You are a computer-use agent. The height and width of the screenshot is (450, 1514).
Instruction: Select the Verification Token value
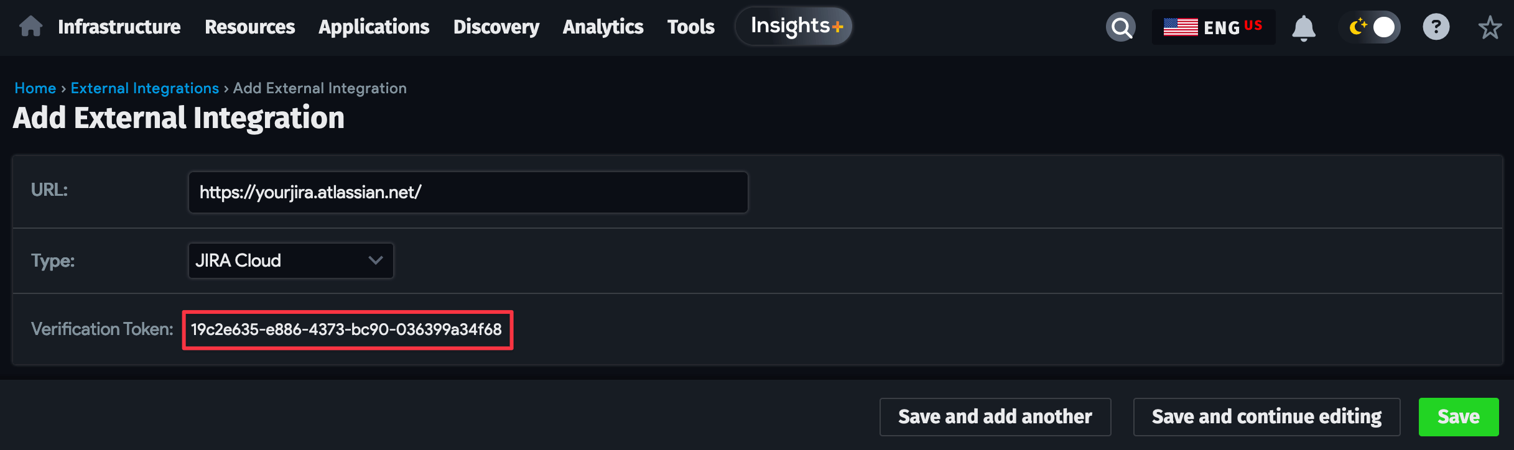346,330
